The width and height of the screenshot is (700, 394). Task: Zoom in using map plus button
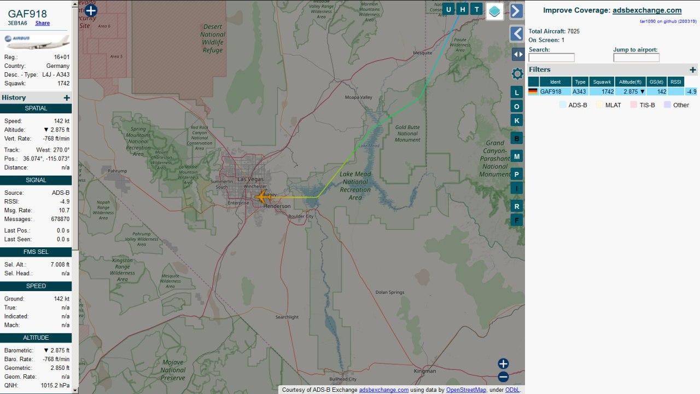click(x=503, y=364)
